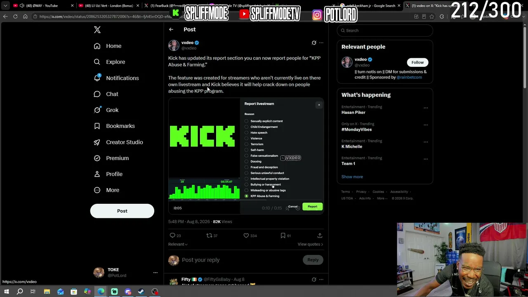528x297 pixels.
Task: Repost the post showing 37 reposts
Action: 209,236
